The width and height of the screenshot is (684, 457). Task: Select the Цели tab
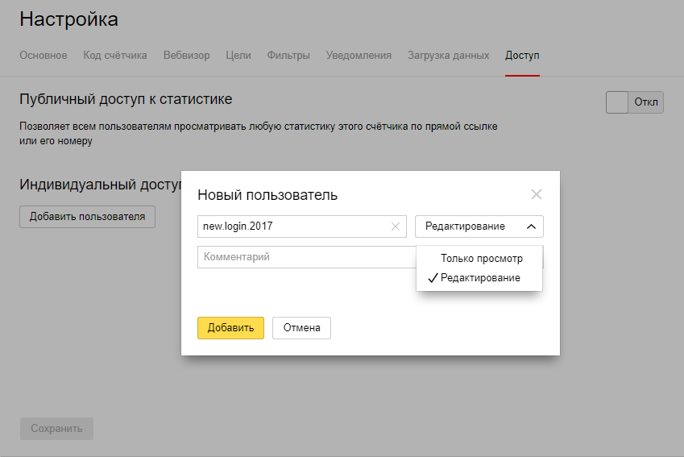238,56
